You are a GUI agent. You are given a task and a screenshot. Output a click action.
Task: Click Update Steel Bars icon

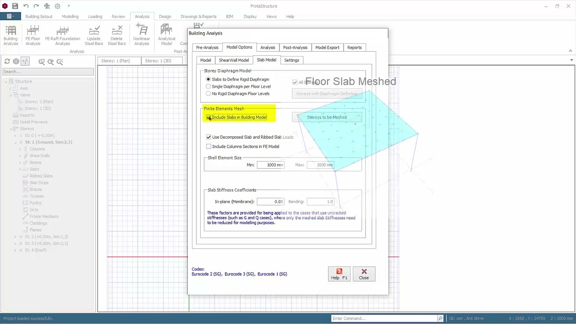[94, 36]
